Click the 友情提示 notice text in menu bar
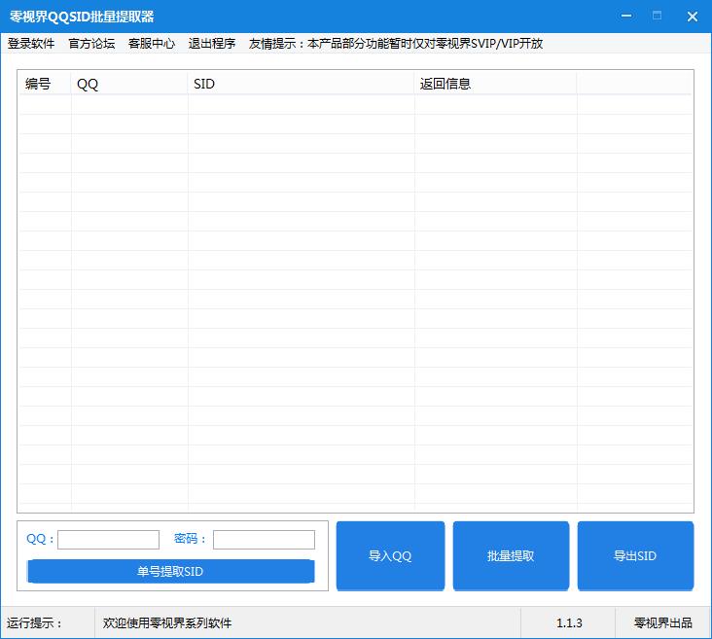Image resolution: width=712 pixels, height=639 pixels. (x=396, y=44)
